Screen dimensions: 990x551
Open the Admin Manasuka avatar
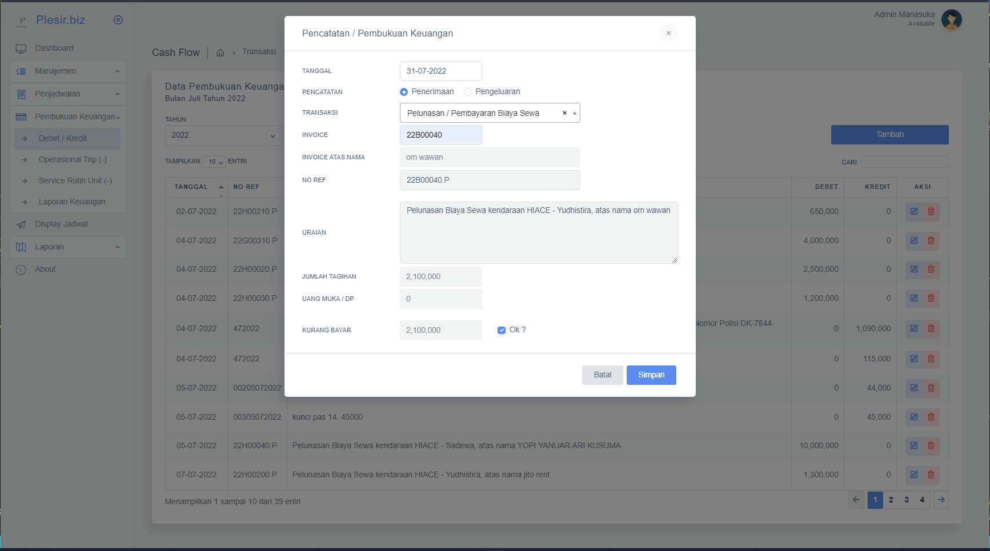[952, 19]
